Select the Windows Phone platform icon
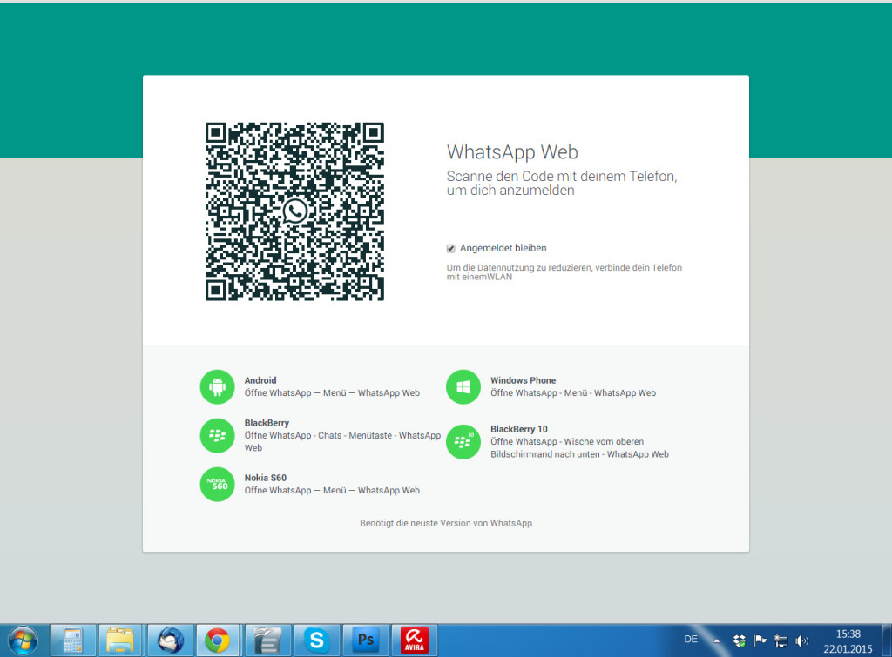Viewport: 892px width, 657px height. click(463, 386)
